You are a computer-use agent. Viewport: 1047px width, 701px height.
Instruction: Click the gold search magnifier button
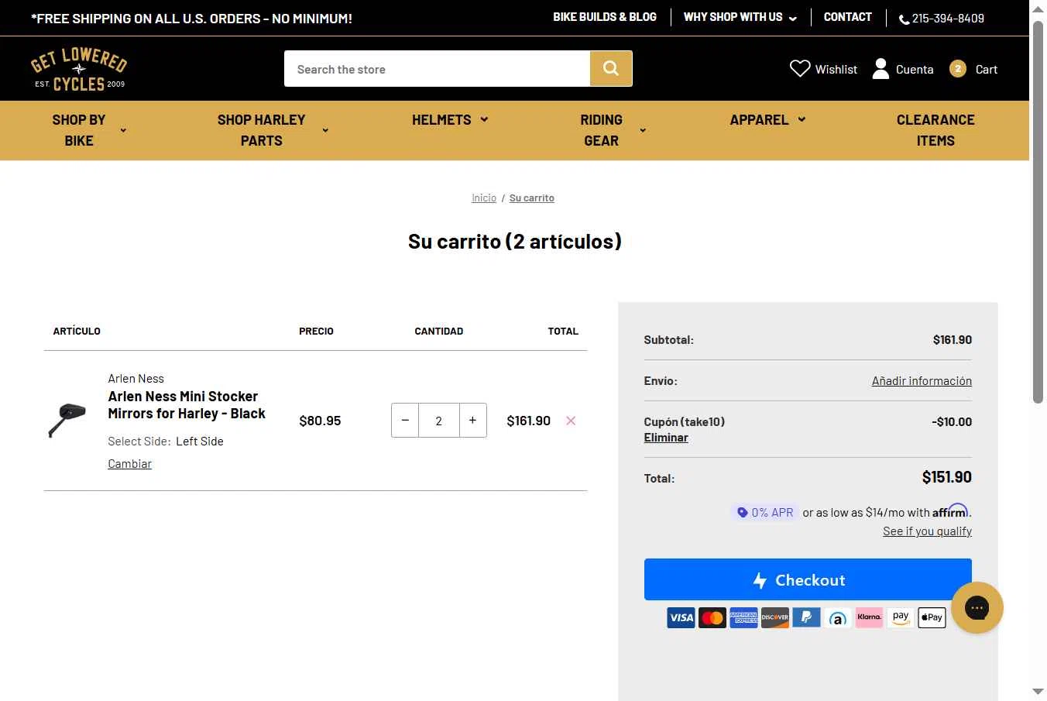[611, 68]
